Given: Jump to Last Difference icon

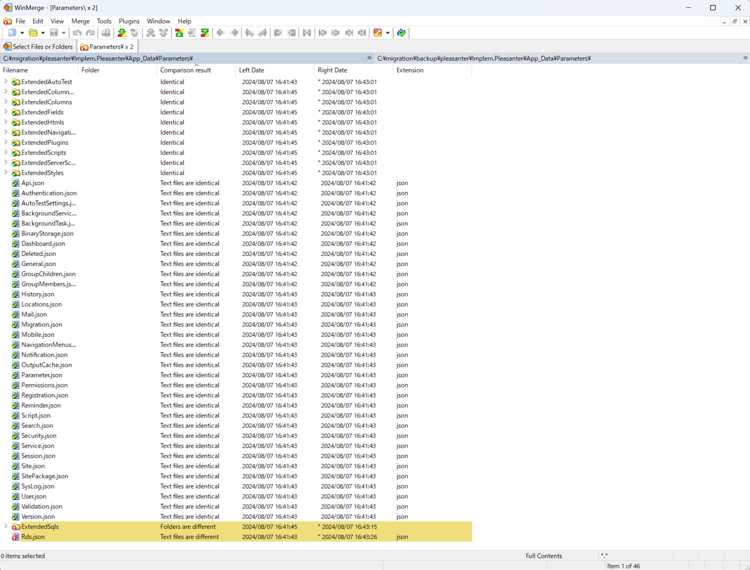Looking at the screenshot, I should pos(205,33).
